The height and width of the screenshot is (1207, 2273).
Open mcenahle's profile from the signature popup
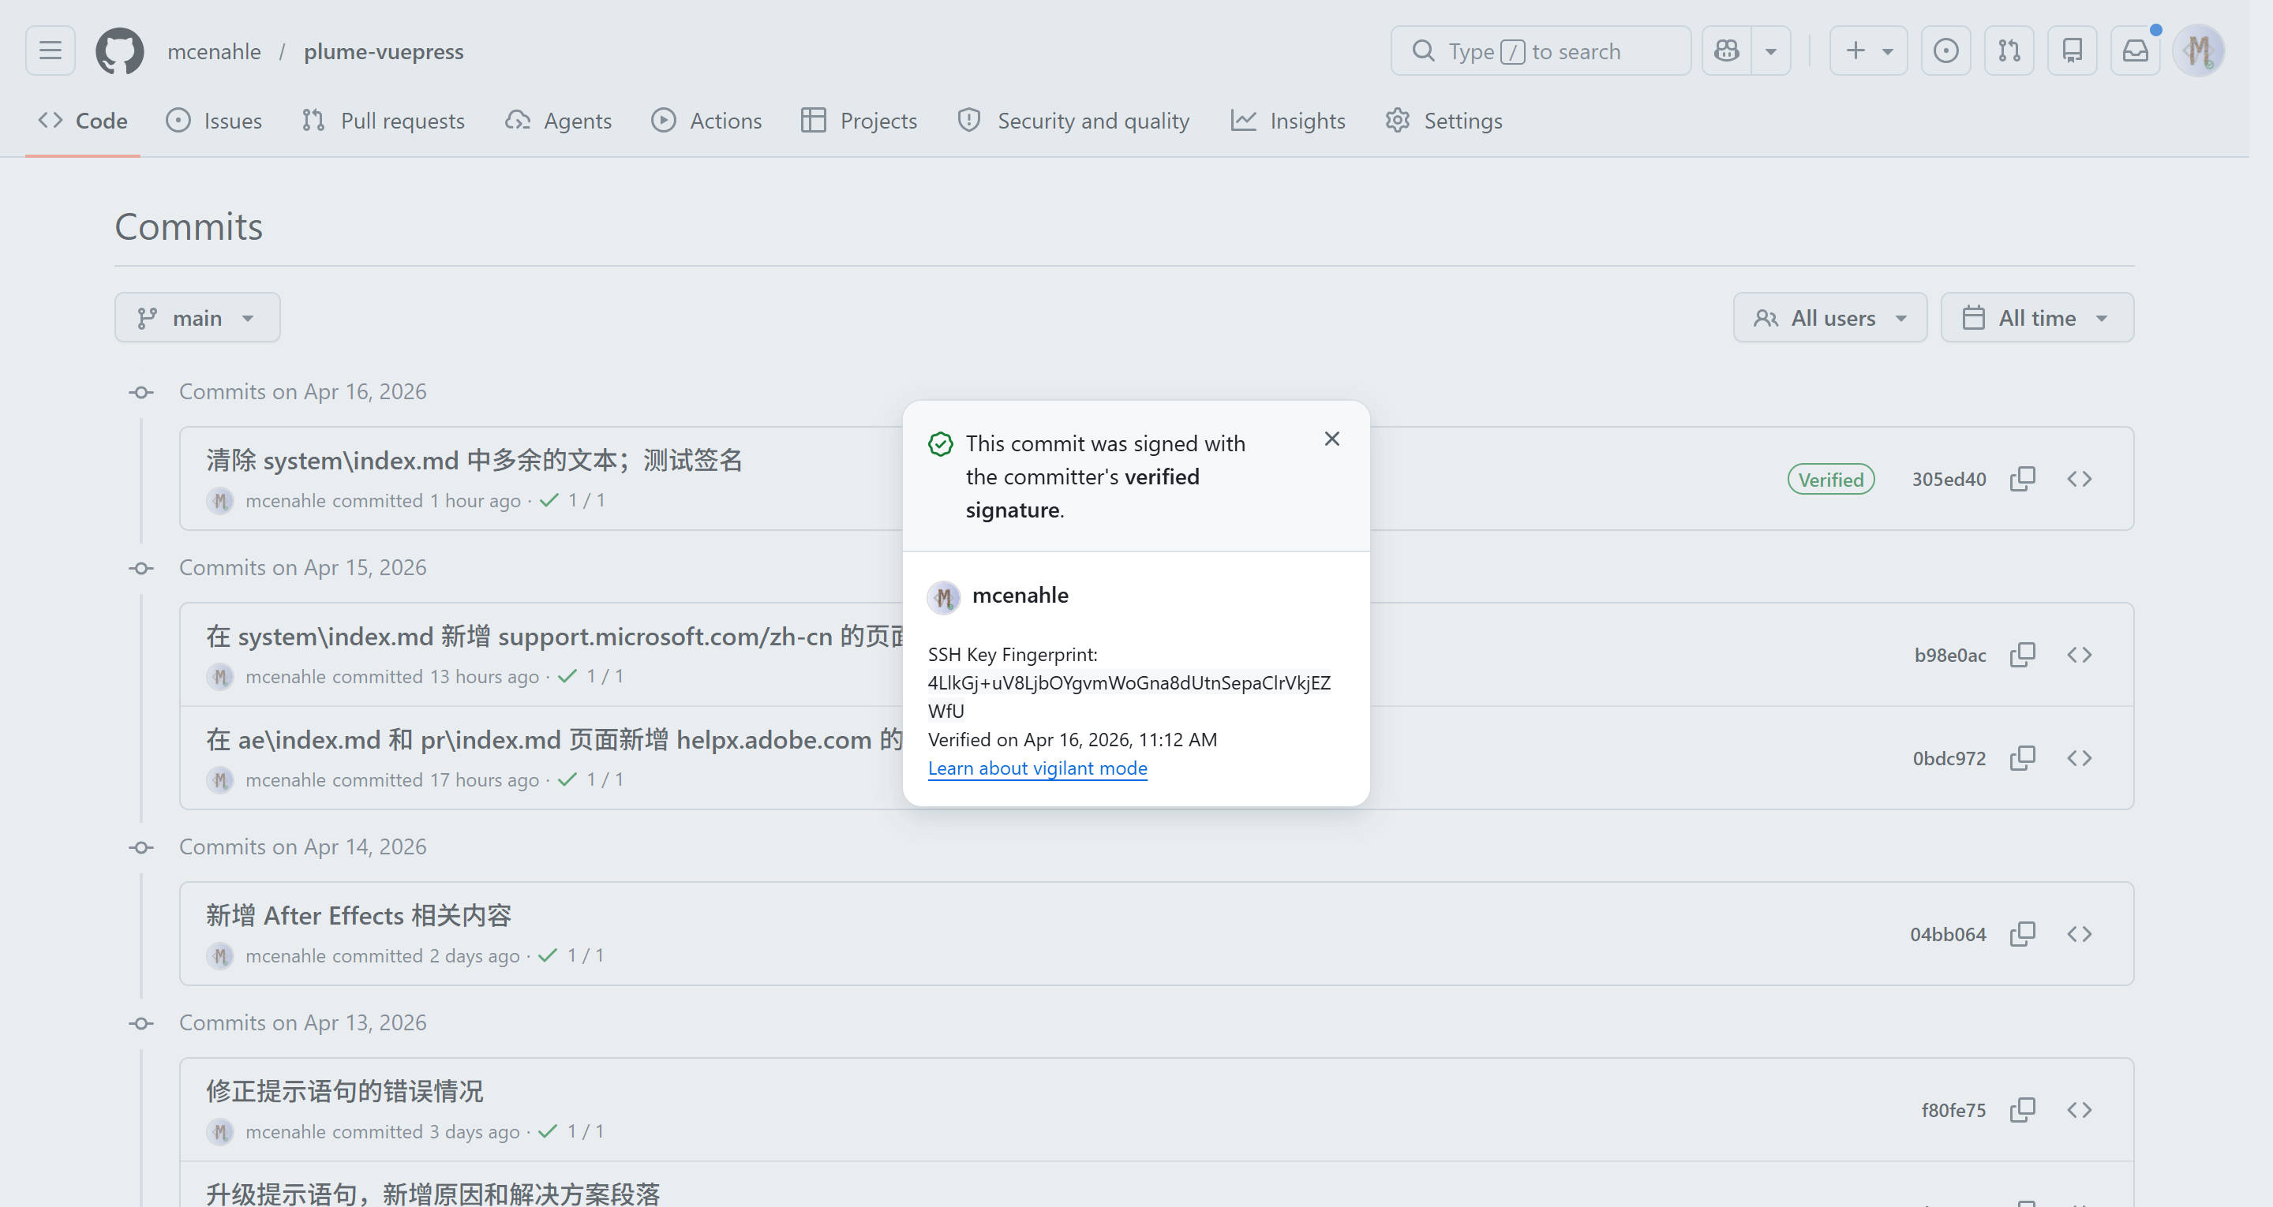[x=1020, y=596]
